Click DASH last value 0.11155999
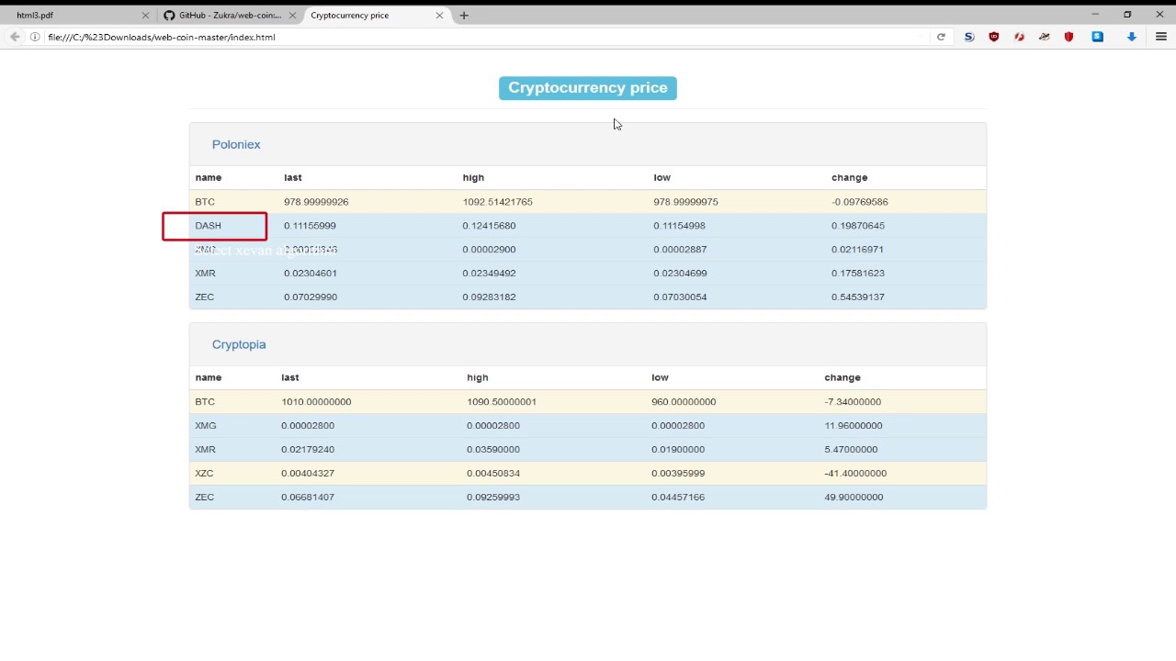The image size is (1176, 661). point(310,226)
